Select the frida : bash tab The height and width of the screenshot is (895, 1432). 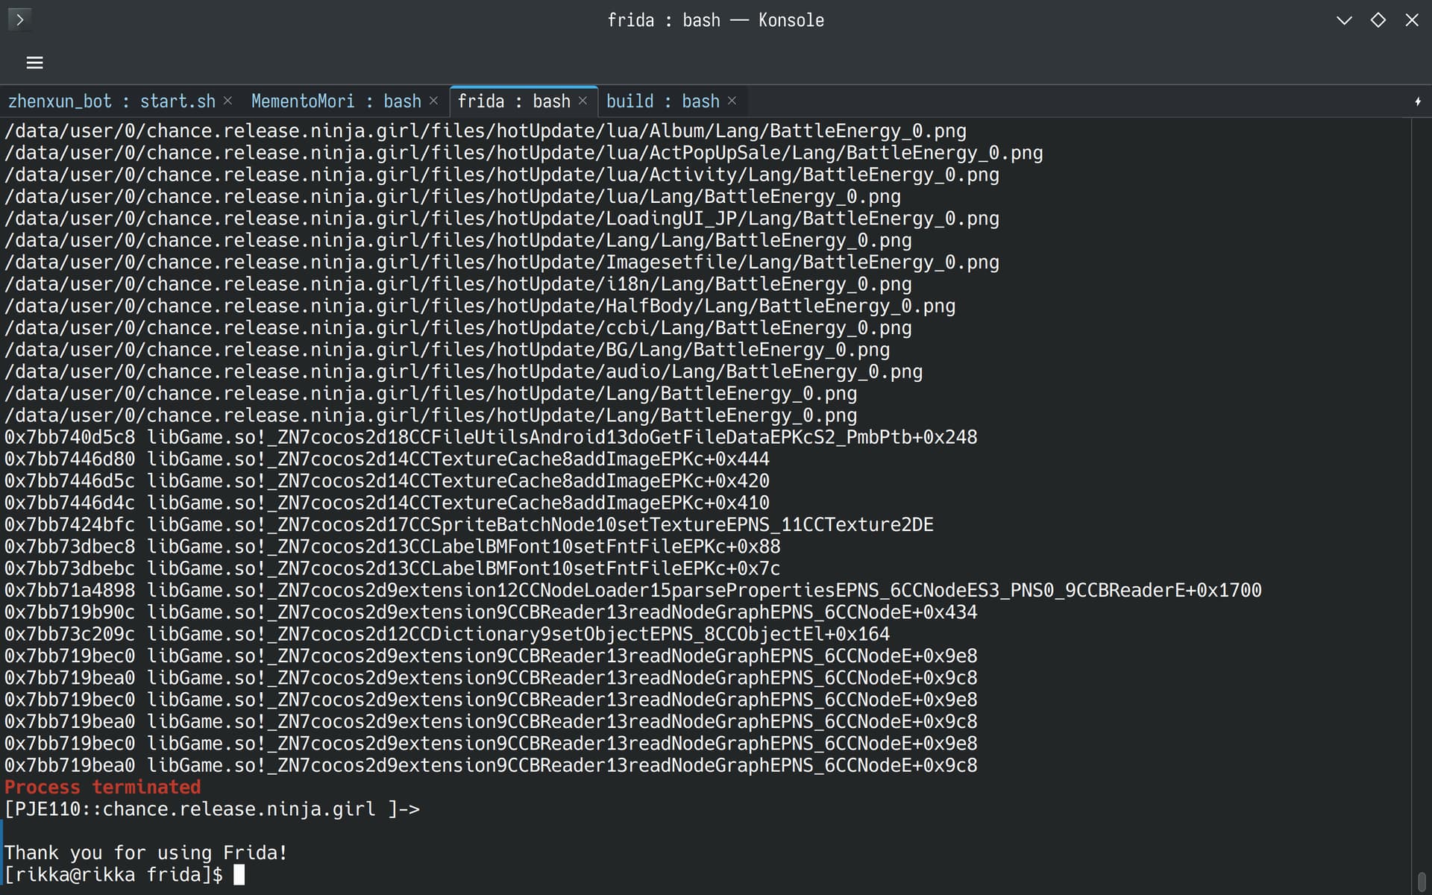[x=514, y=101]
